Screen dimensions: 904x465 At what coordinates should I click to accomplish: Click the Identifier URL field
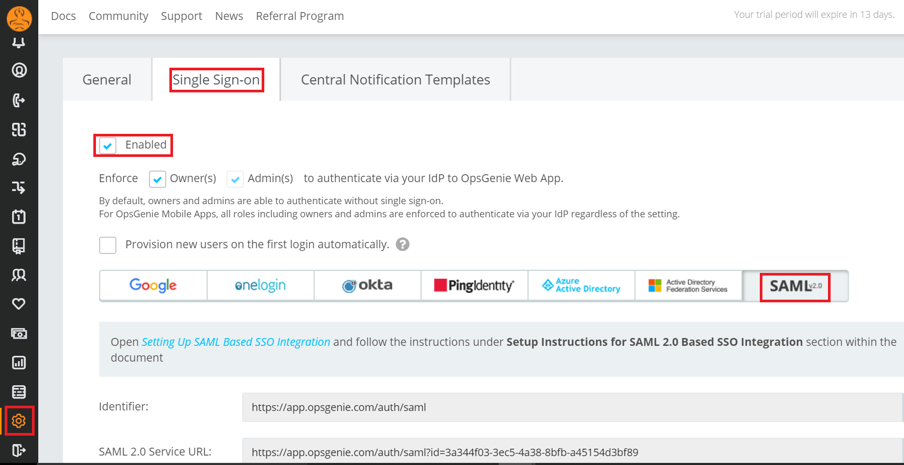572,407
